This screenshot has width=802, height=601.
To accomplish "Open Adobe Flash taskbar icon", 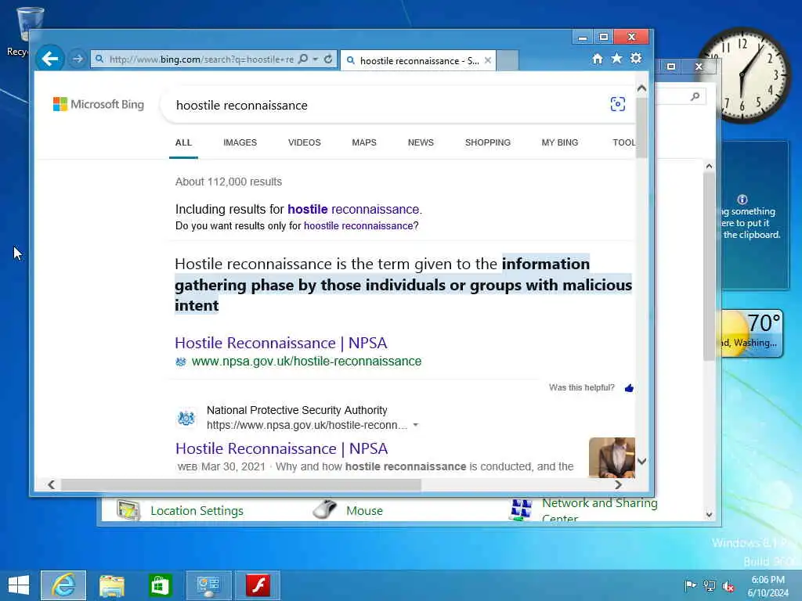I will tap(257, 585).
